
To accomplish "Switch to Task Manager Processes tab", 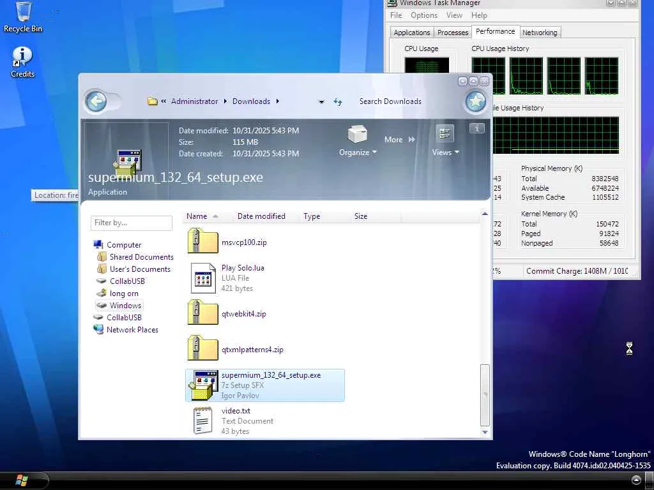I will pyautogui.click(x=453, y=33).
